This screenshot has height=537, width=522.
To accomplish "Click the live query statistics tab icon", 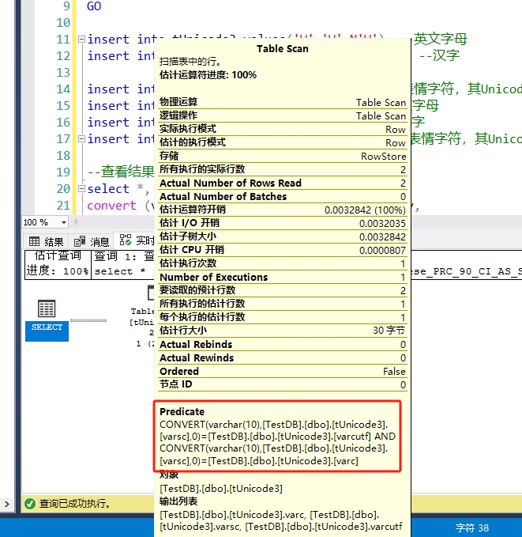I will coord(125,240).
